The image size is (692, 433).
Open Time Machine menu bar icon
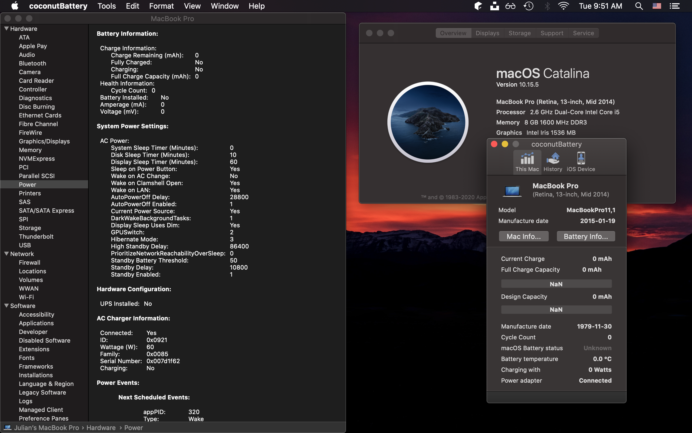coord(528,6)
